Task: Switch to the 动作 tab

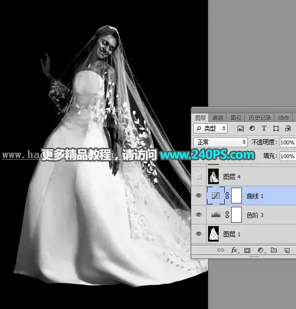Action: tap(283, 118)
